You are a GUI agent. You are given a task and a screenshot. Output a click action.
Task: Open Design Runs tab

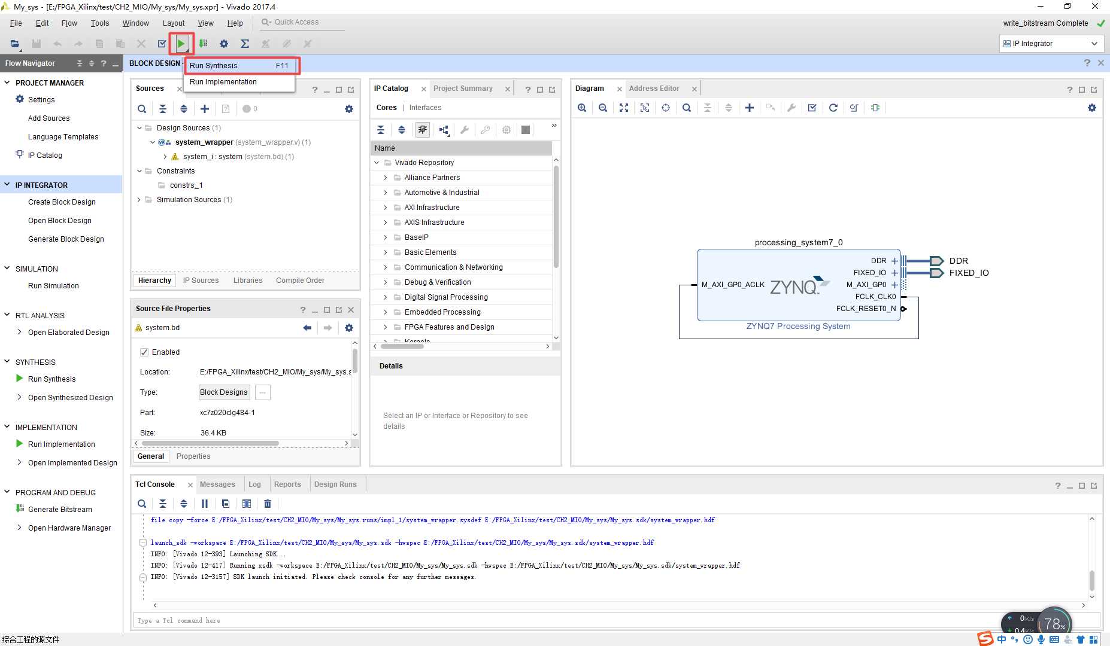(335, 484)
